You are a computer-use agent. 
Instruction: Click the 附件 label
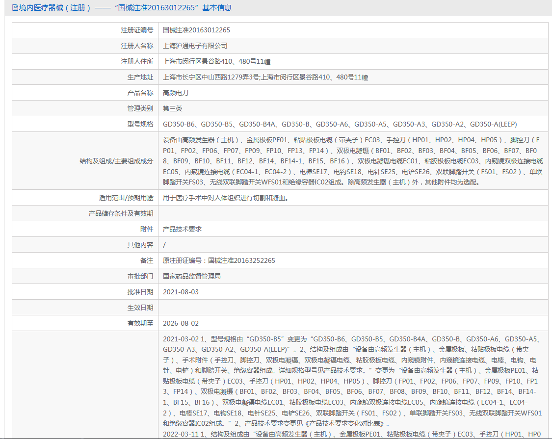pos(147,229)
